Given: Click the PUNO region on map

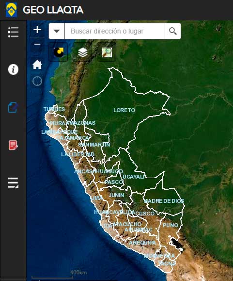Looking at the screenshot, I should [x=171, y=225].
